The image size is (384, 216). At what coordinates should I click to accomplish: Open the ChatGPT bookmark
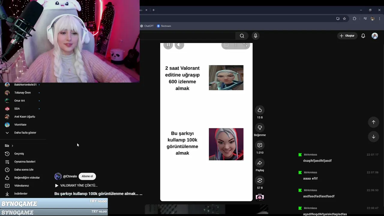[147, 26]
